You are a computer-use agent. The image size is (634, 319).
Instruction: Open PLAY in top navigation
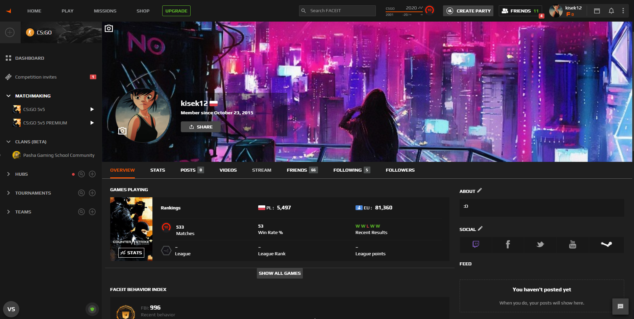click(x=68, y=11)
